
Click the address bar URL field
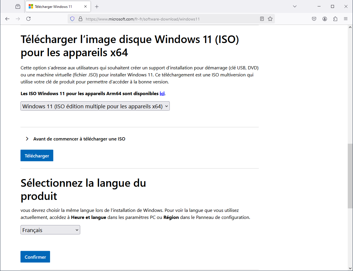click(x=171, y=19)
